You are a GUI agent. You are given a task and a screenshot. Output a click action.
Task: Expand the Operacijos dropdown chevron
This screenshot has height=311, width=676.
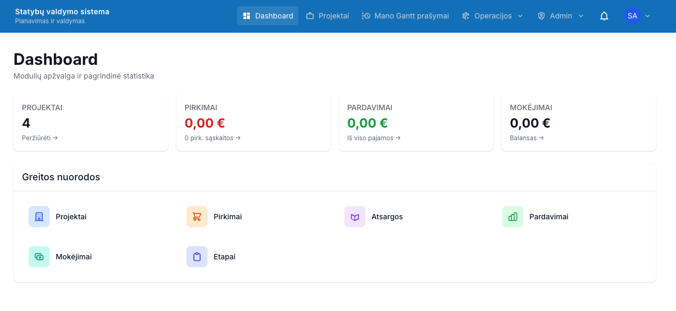(520, 16)
